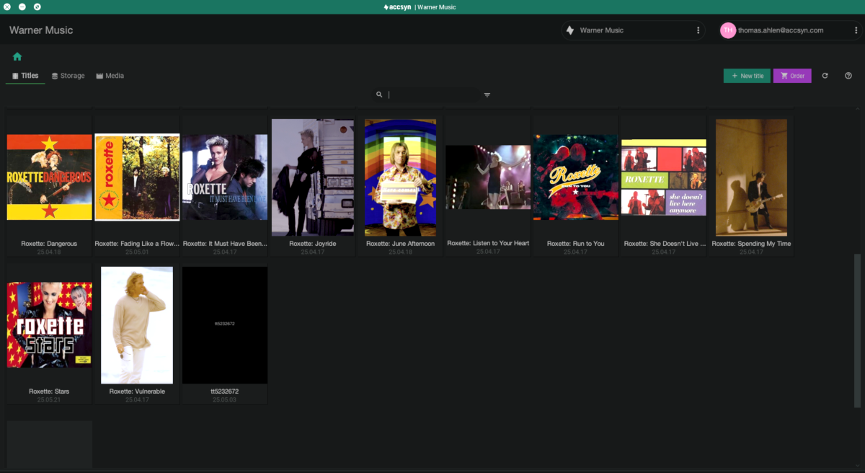865x473 pixels.
Task: Open Roxette: It Must Have Been thumbnail
Action: pos(225,177)
